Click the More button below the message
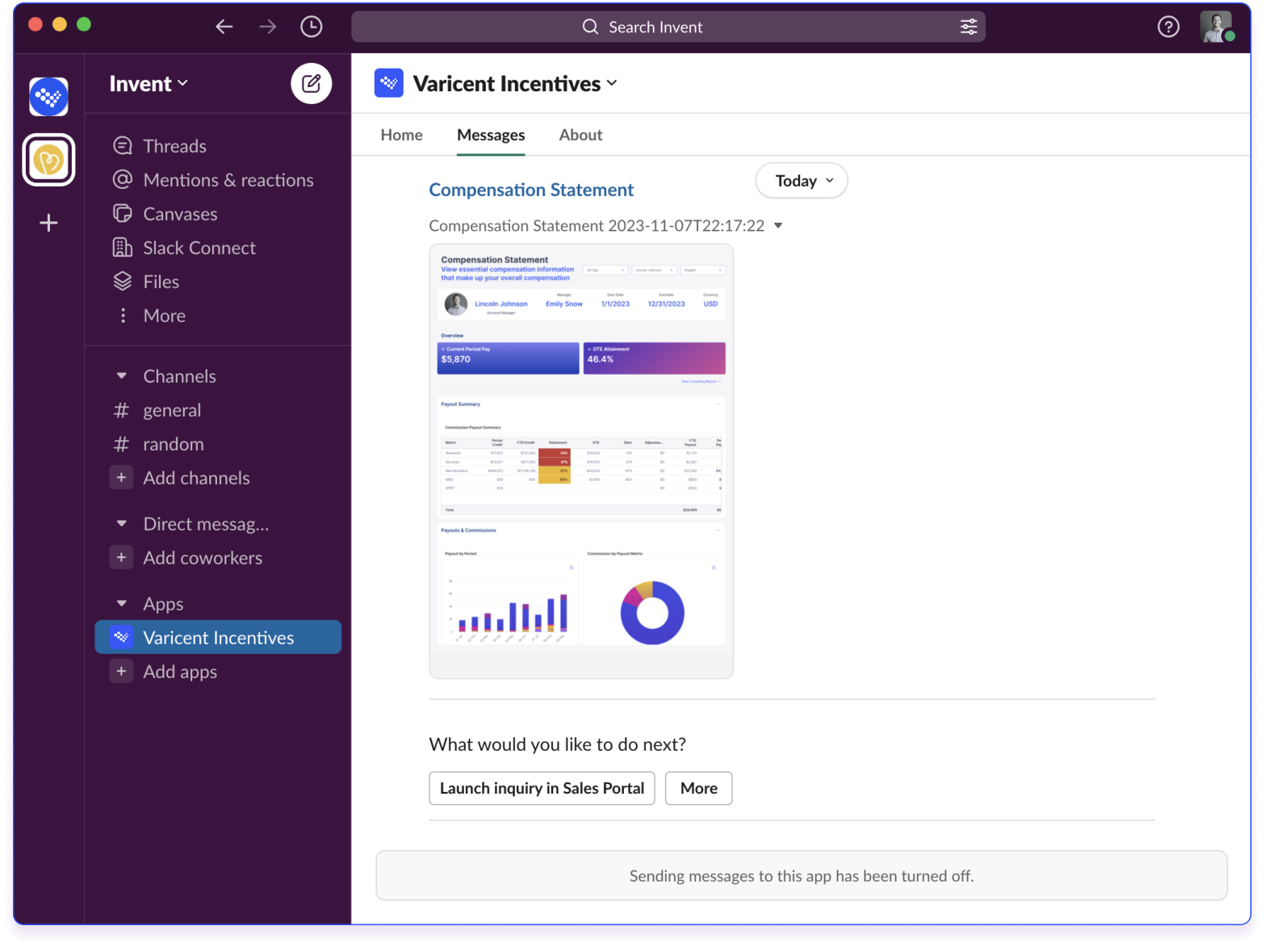 698,788
